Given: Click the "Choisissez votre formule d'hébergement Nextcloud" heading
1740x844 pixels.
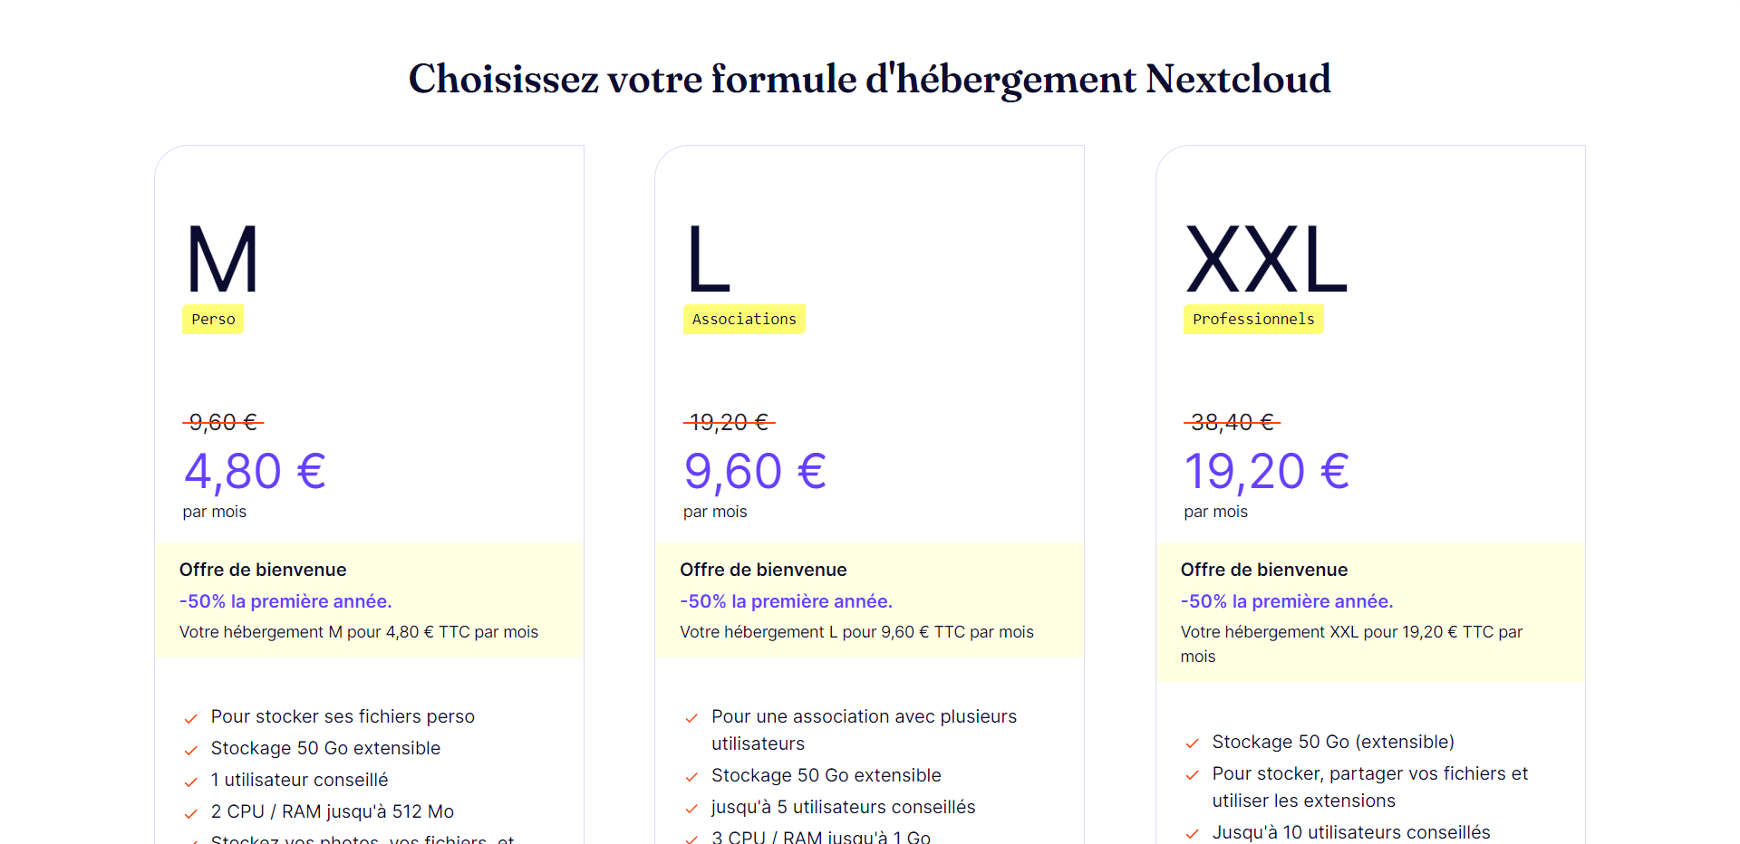Looking at the screenshot, I should point(870,79).
